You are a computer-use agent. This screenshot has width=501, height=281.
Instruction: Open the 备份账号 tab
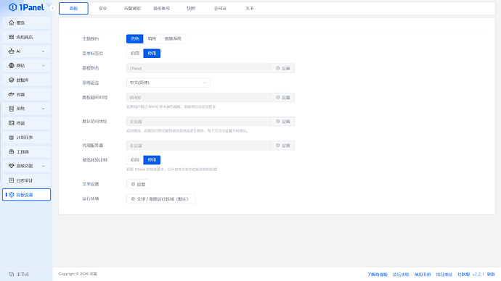point(162,8)
